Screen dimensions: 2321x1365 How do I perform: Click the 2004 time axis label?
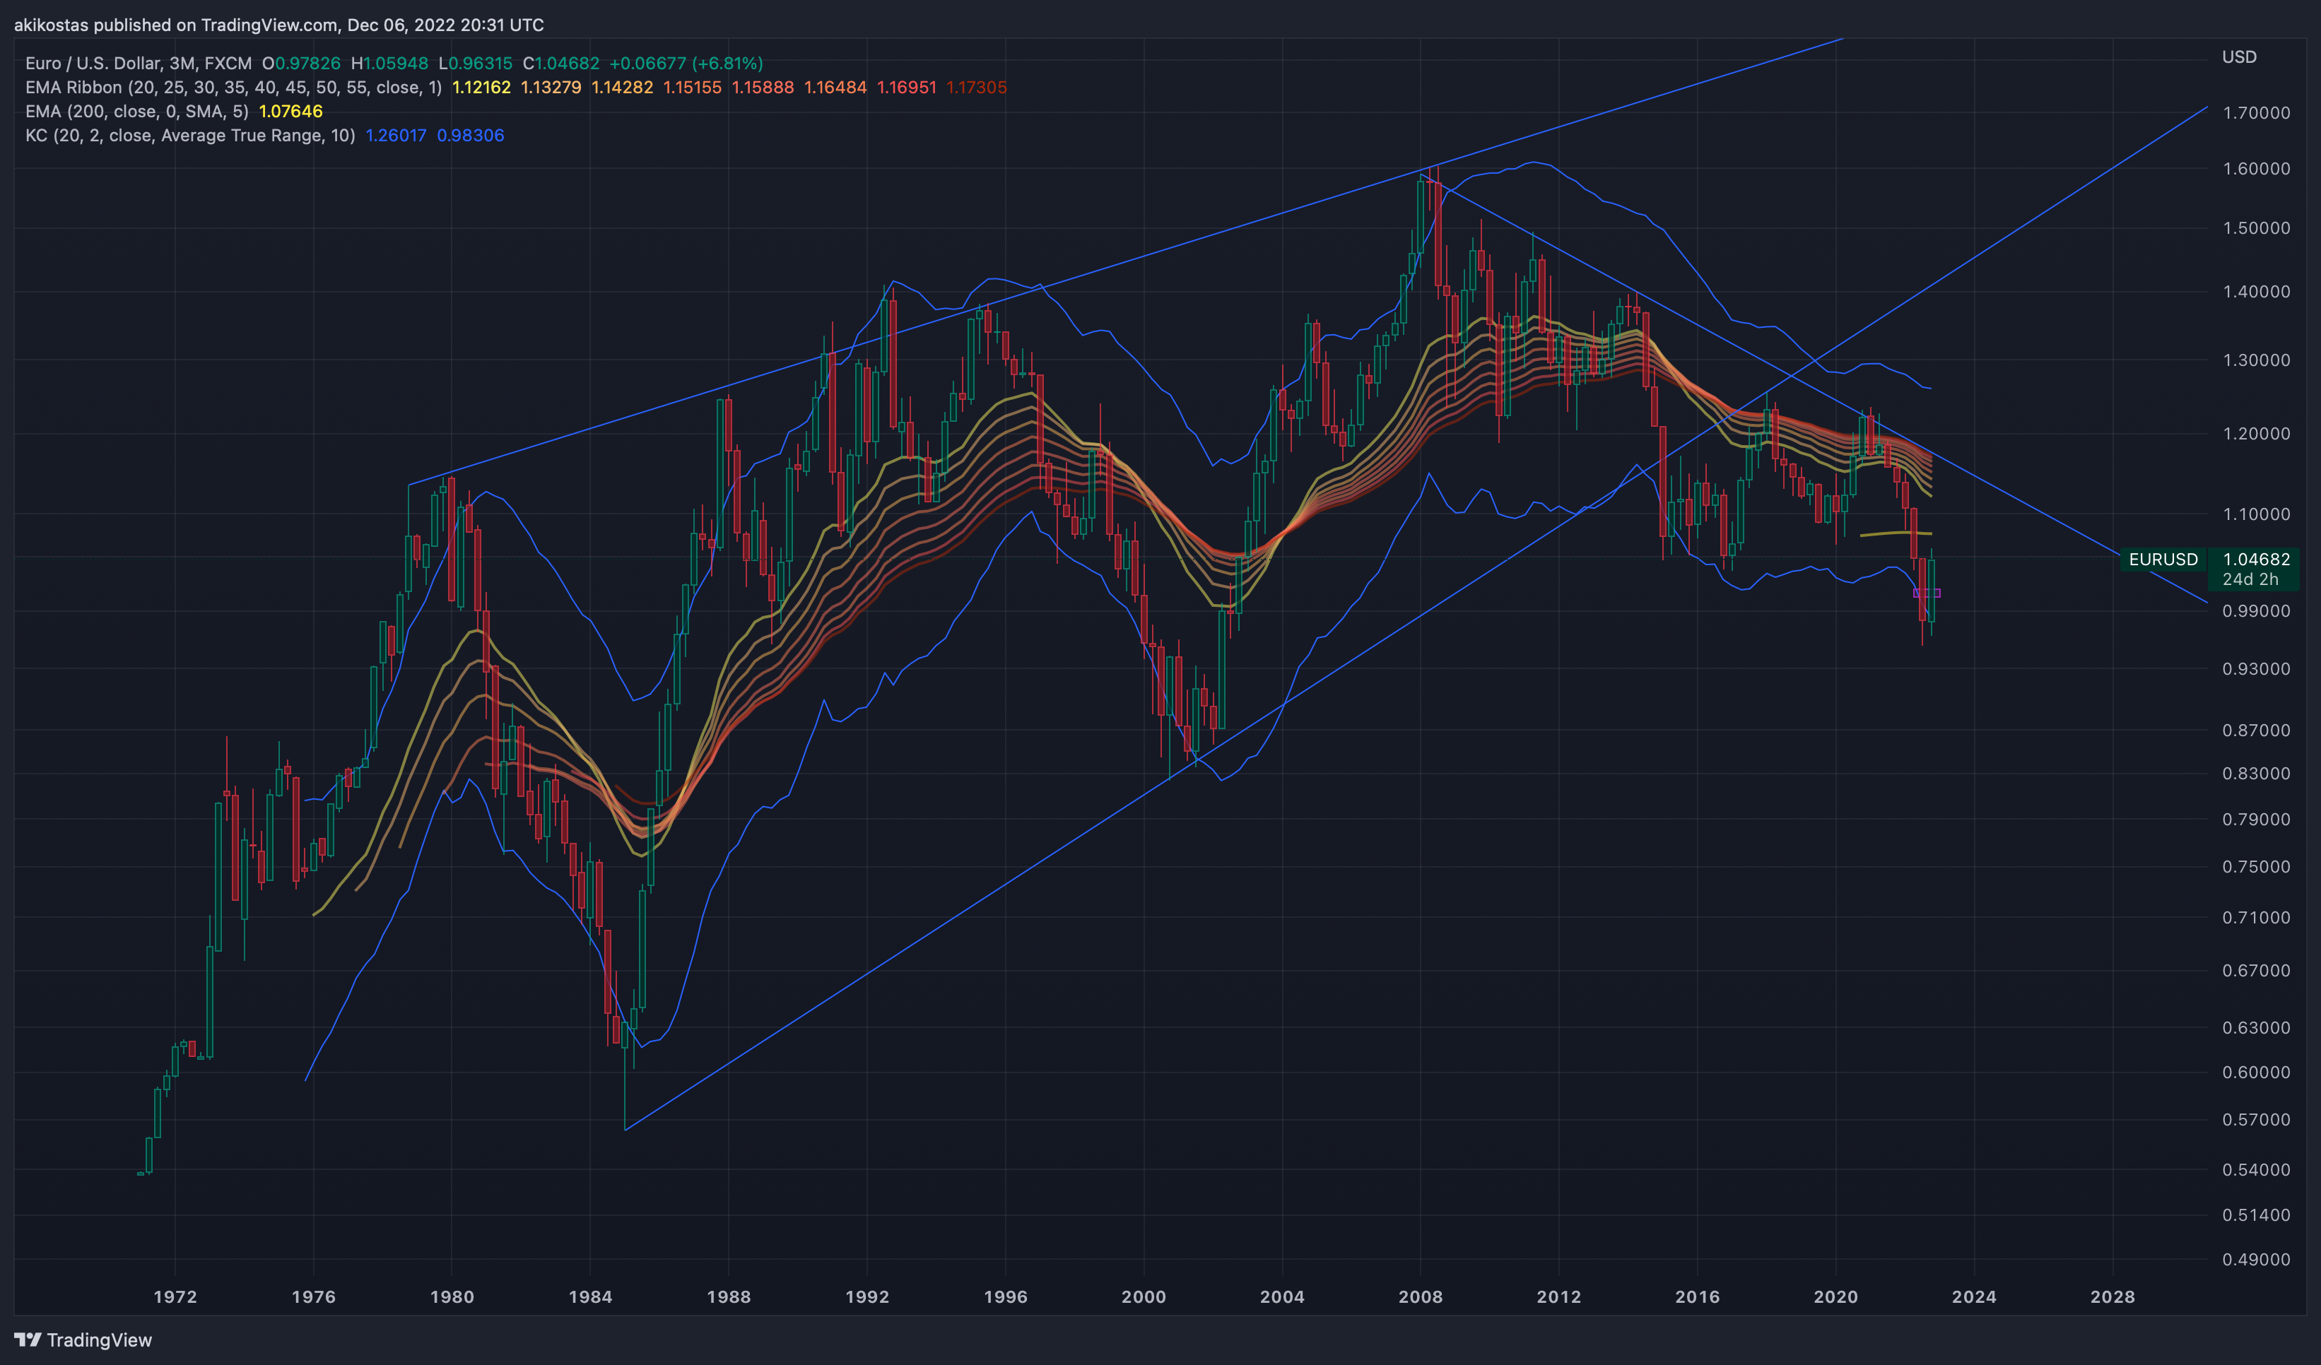click(1282, 1297)
